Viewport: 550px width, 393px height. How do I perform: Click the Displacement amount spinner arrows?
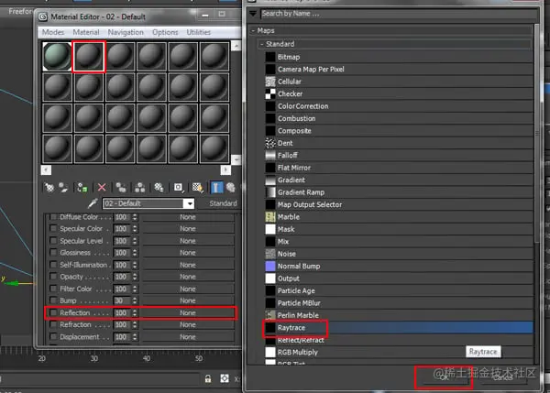(135, 337)
